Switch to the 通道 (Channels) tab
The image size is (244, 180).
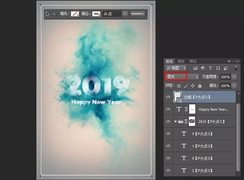(181, 61)
